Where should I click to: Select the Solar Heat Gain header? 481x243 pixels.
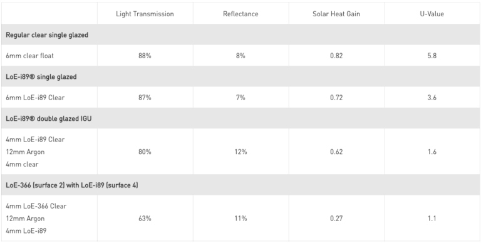tap(336, 14)
